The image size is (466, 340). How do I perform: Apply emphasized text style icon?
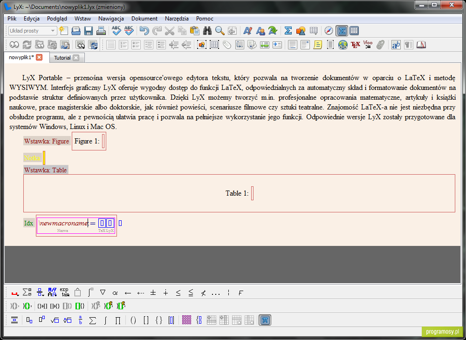click(x=247, y=31)
